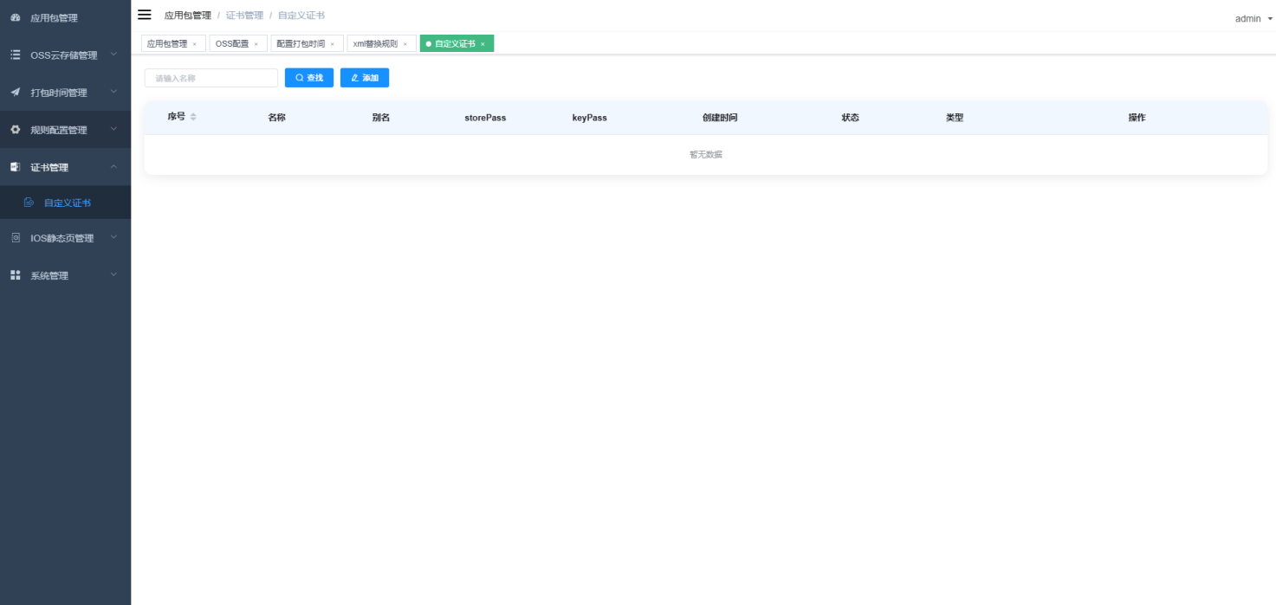Collapse the 证书管理 menu chevron

[x=113, y=167]
